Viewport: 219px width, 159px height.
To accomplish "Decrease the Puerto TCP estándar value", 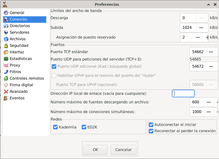I will click(211, 52).
